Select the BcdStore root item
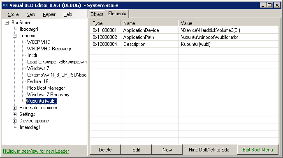 (x=21, y=23)
